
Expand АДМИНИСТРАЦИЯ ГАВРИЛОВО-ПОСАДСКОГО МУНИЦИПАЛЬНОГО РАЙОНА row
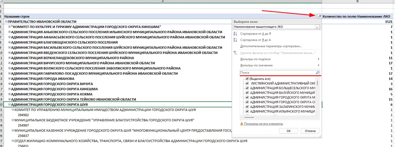10,73
